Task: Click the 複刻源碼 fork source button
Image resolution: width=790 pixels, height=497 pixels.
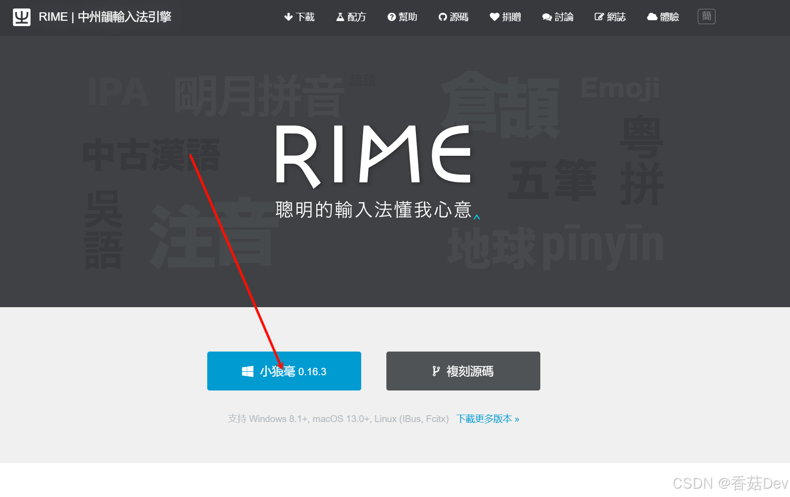Action: click(463, 371)
